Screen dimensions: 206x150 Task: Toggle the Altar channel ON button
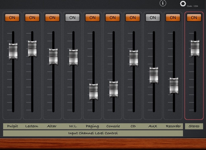point(52,18)
